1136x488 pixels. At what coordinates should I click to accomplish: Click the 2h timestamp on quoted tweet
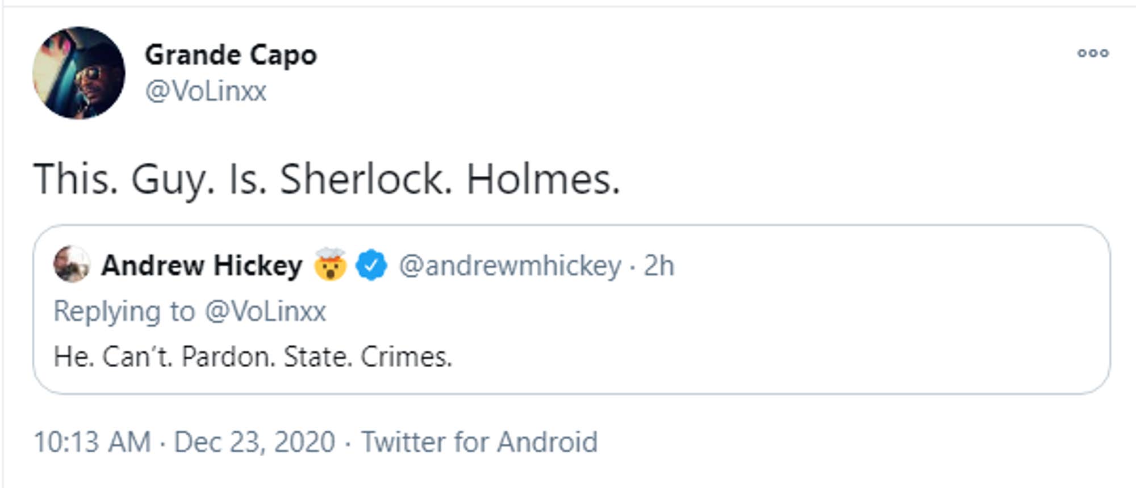(x=659, y=266)
